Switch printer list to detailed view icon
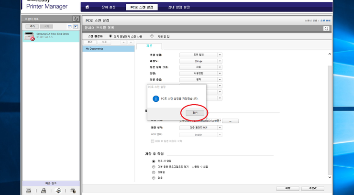The width and height of the screenshot is (354, 195). click(76, 27)
